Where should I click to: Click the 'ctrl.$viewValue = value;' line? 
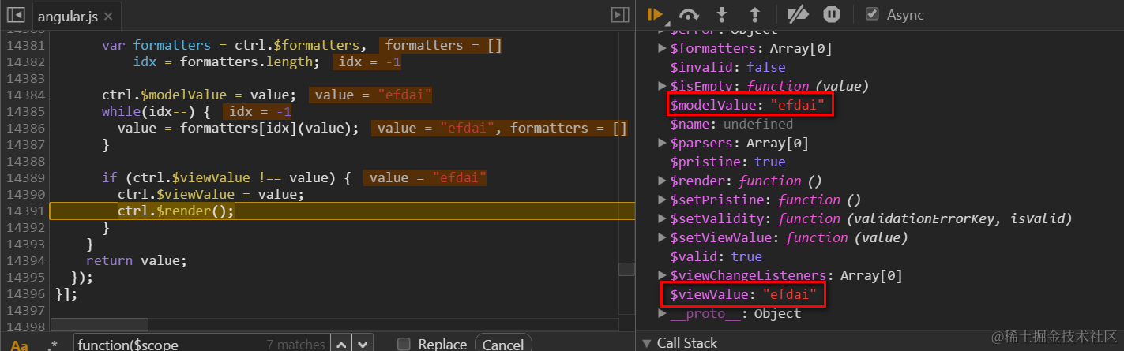210,194
